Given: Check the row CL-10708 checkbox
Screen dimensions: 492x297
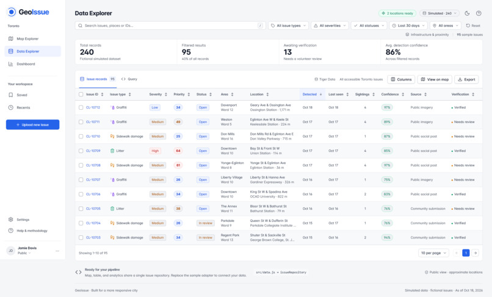Looking at the screenshot, I should pyautogui.click(x=81, y=165).
